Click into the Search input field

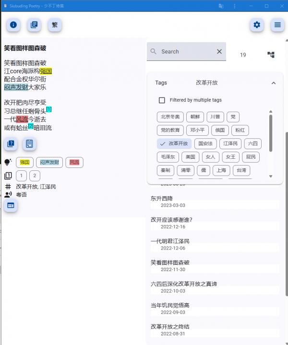pos(185,52)
